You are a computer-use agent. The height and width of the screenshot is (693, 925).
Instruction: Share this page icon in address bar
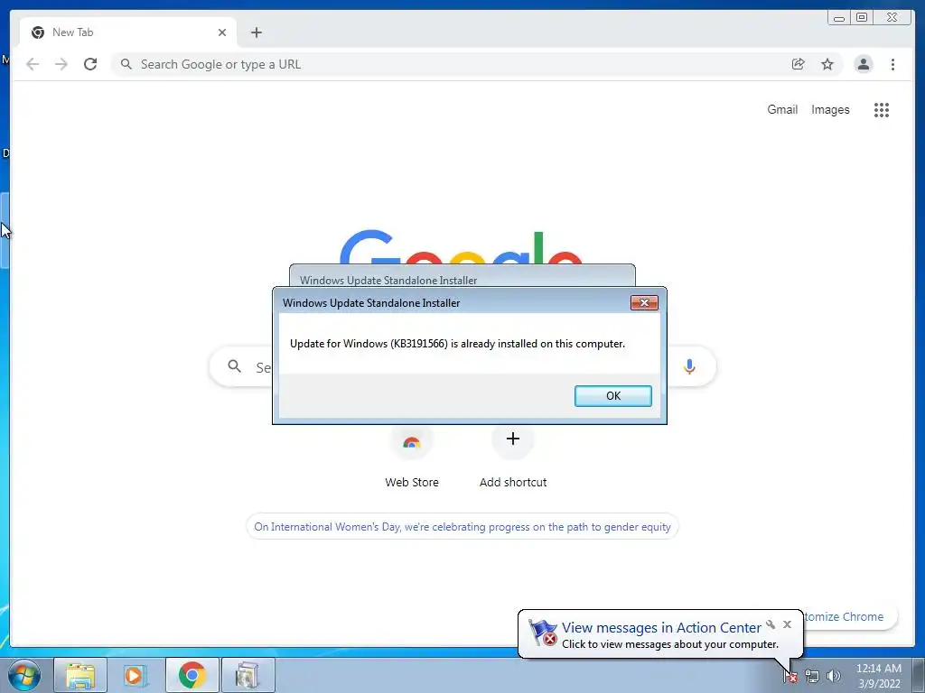click(x=799, y=64)
